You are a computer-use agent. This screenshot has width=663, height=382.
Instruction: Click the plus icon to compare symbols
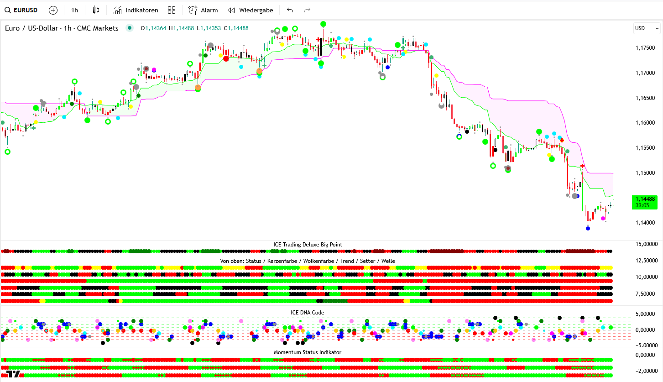[53, 10]
